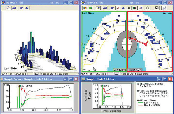Select the green oval contour icon
The height and width of the screenshot is (114, 174).
pyautogui.click(x=90, y=8)
